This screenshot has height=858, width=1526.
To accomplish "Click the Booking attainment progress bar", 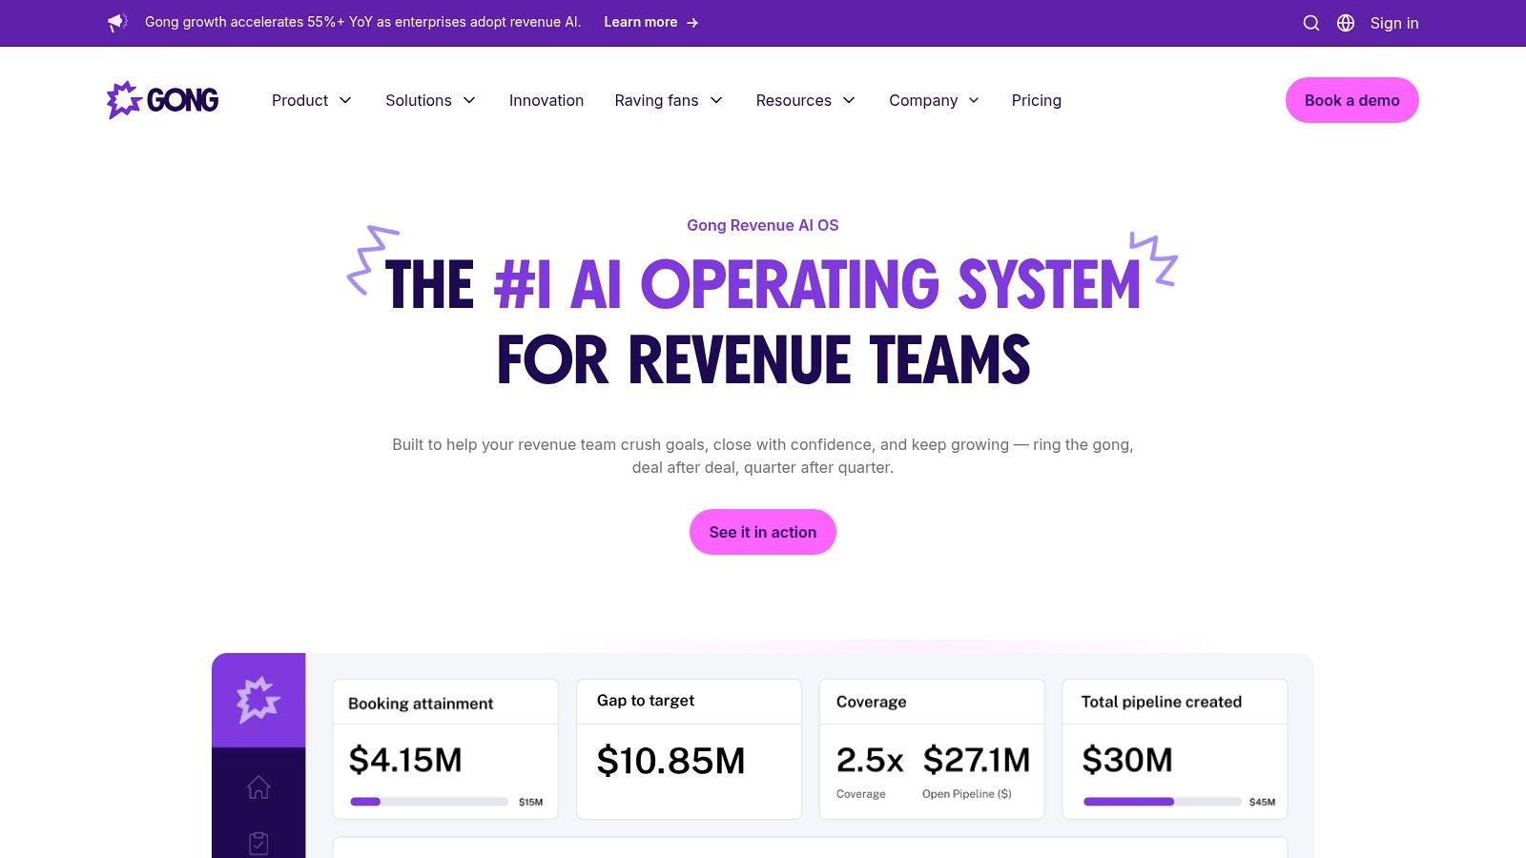I will click(429, 802).
